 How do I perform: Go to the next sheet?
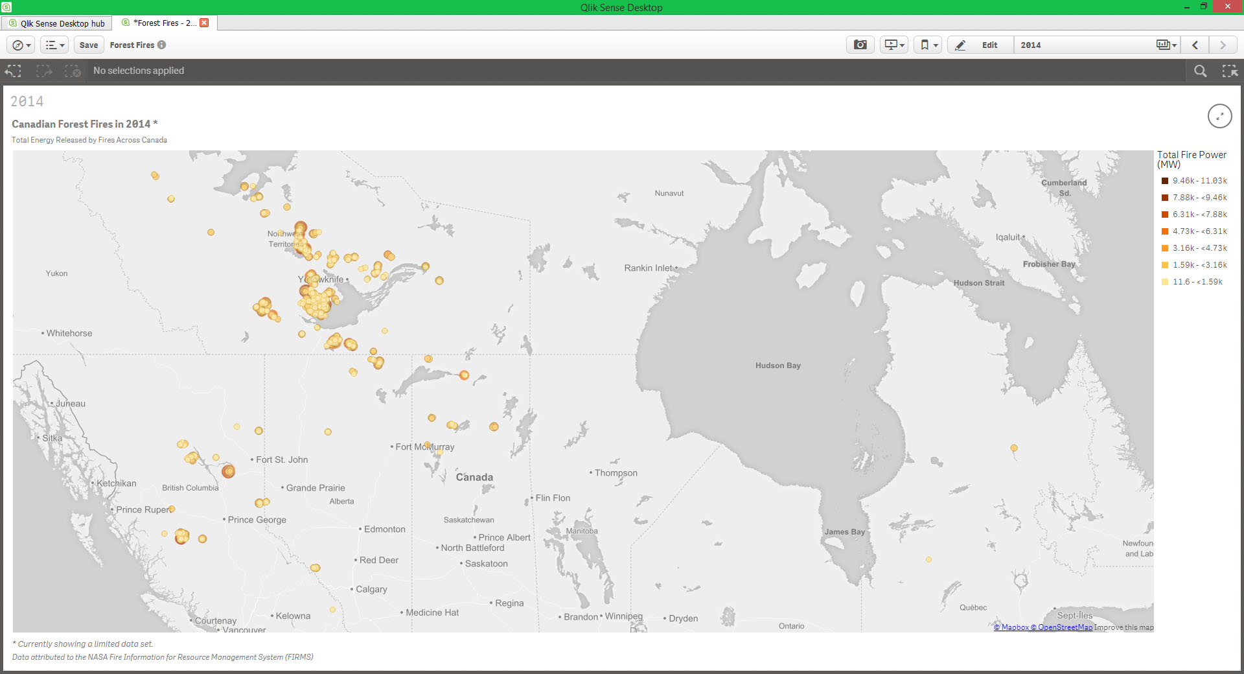pyautogui.click(x=1223, y=45)
